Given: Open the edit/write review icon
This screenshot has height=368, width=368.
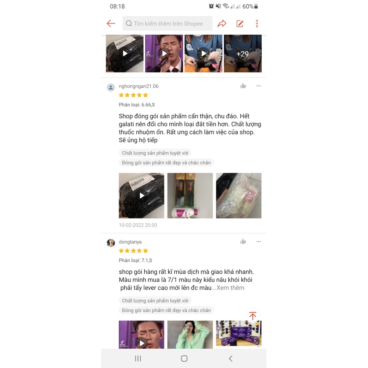Looking at the screenshot, I should coord(239,24).
